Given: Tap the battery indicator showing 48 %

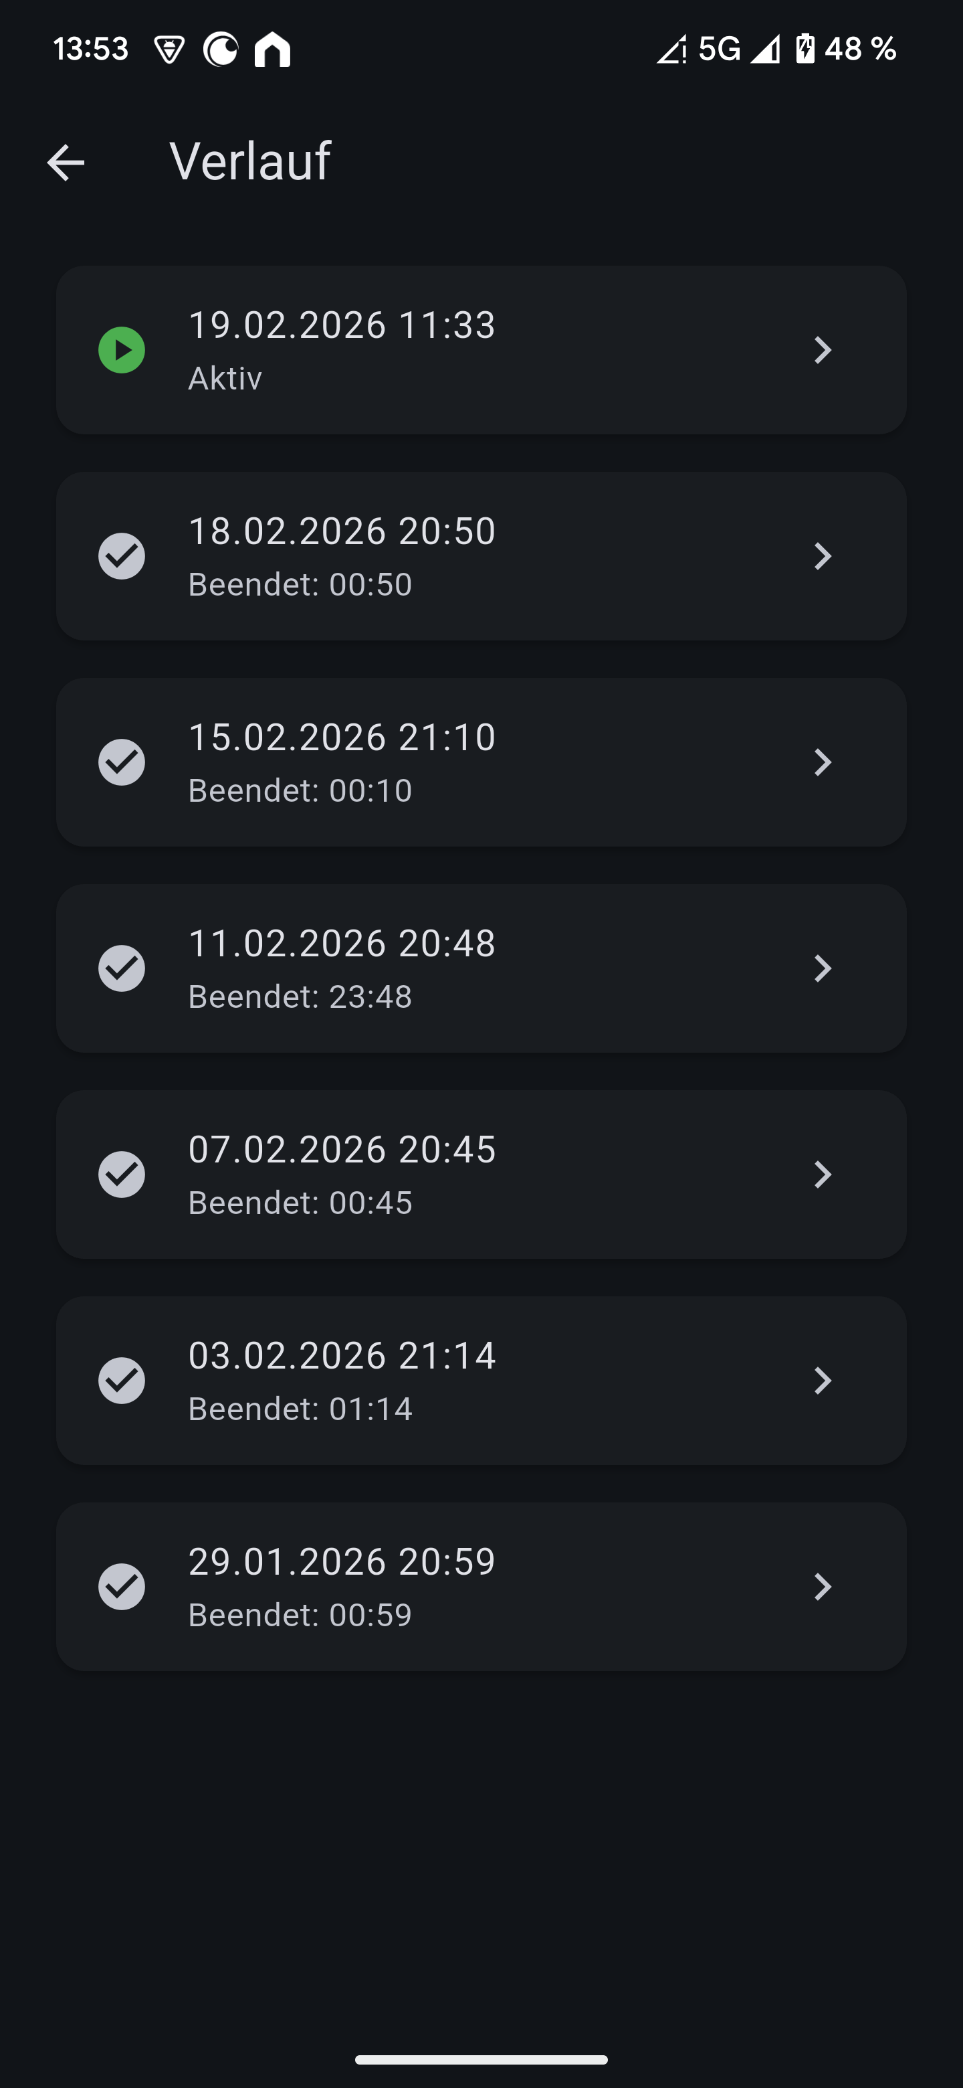Looking at the screenshot, I should [847, 50].
